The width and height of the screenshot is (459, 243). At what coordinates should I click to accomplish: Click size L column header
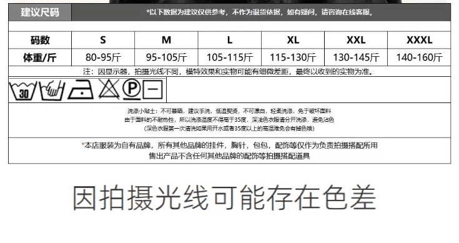coord(230,40)
